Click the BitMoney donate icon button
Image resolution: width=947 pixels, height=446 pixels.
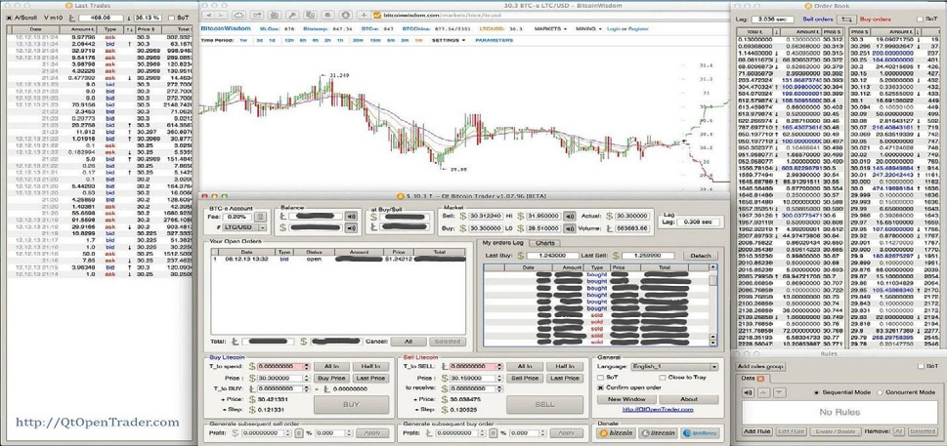[700, 432]
